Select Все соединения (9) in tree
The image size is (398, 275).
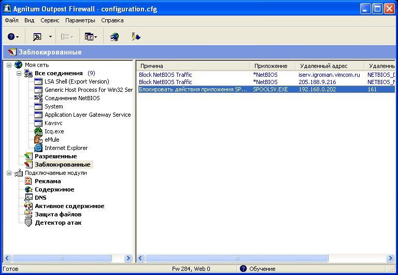tap(65, 73)
